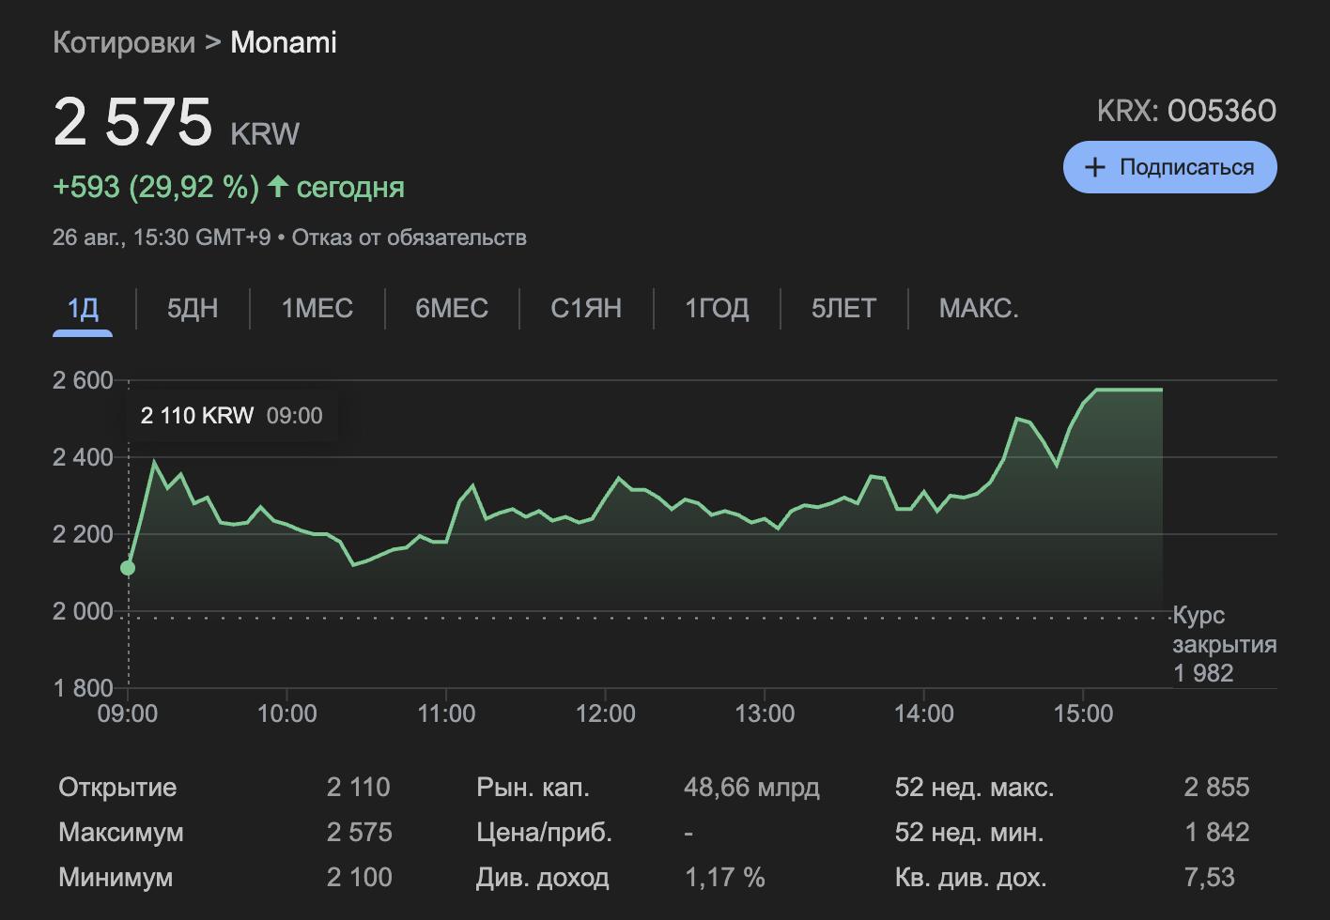
Task: Click the Цена/приб. label
Action: coord(544,832)
